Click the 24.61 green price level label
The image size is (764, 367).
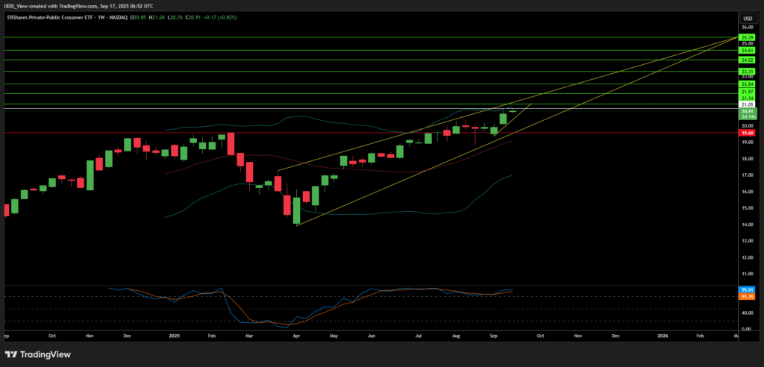(x=748, y=50)
